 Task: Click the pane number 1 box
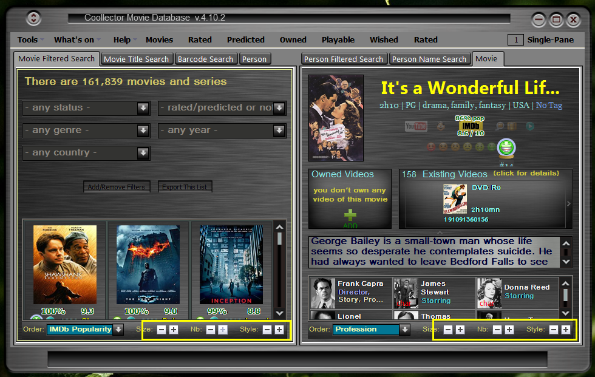click(515, 40)
